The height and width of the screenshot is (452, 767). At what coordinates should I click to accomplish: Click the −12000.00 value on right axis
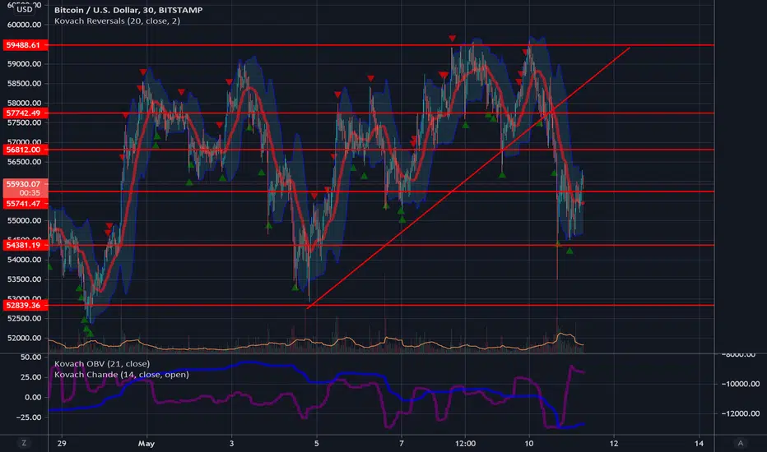[x=741, y=414]
